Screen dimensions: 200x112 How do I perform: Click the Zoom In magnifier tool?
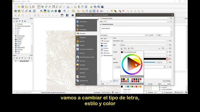(46, 7)
